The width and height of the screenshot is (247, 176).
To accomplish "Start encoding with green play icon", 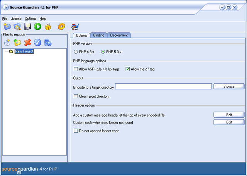I will click(38, 27).
